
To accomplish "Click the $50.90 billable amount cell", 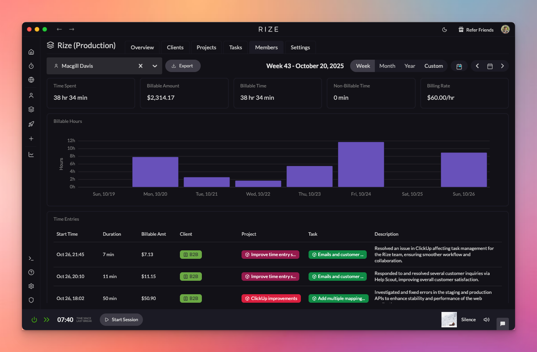I will pyautogui.click(x=149, y=298).
